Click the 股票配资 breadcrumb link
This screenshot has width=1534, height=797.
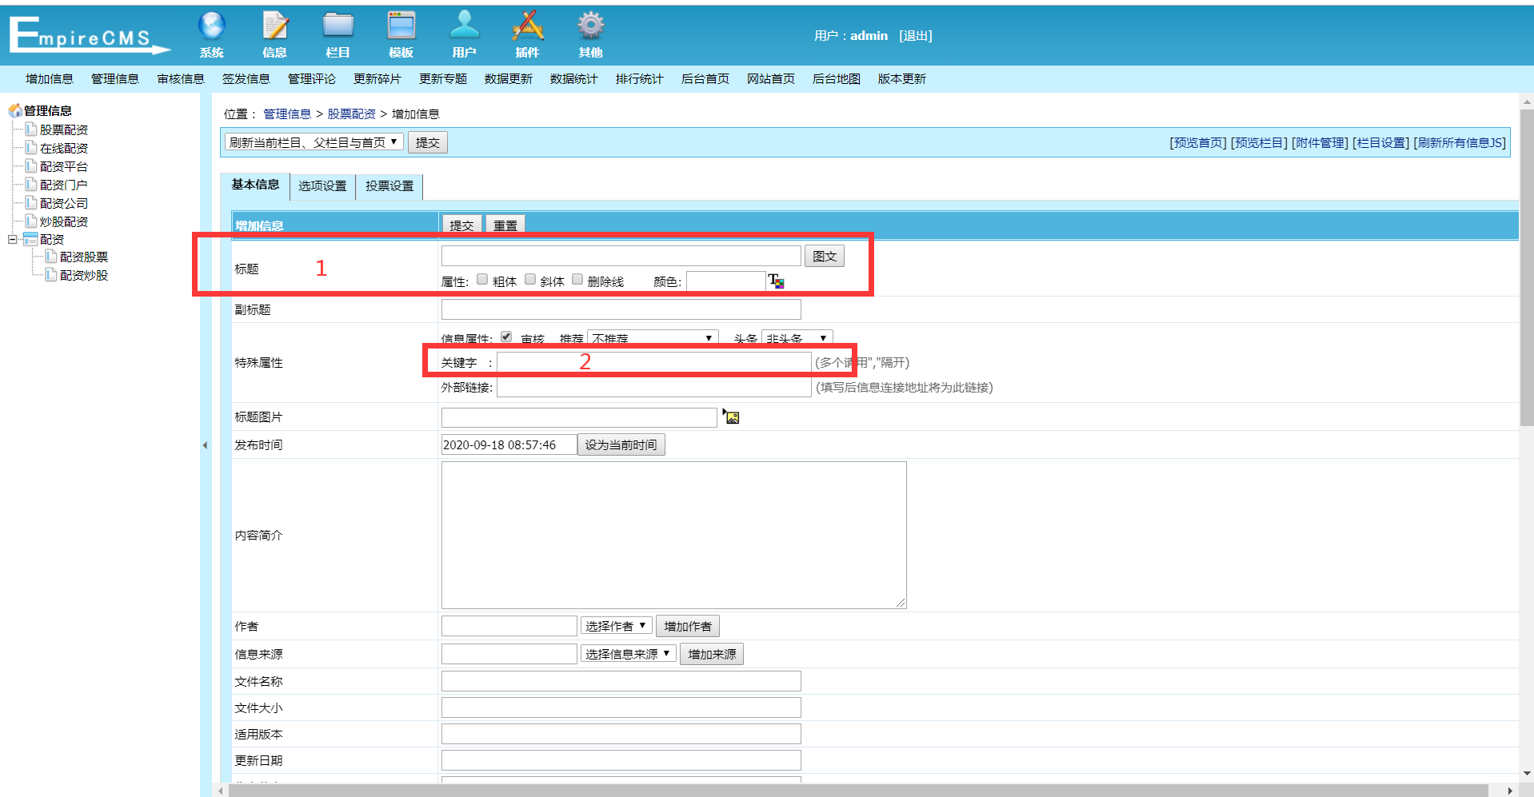[x=351, y=114]
